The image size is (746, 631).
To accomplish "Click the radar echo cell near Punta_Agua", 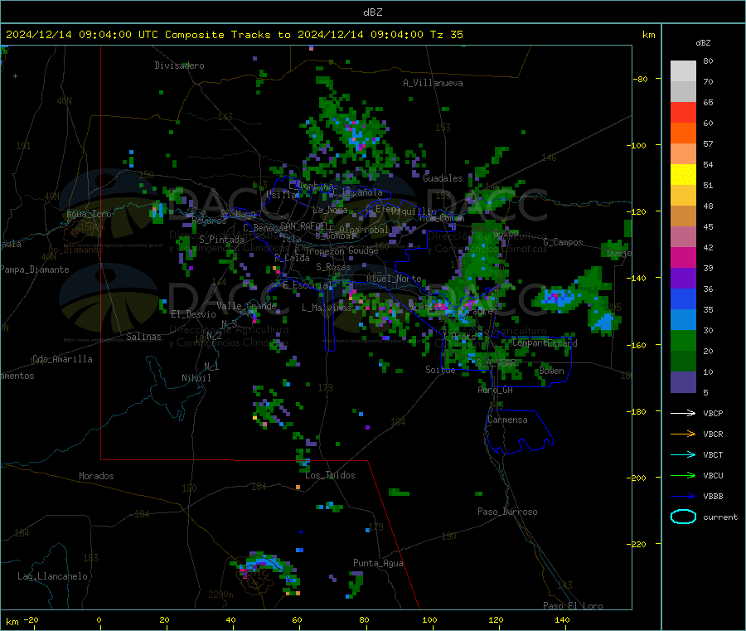I will pyautogui.click(x=356, y=585).
